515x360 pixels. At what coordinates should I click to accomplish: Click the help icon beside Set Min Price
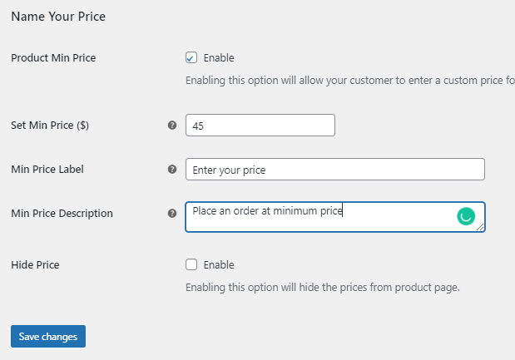172,125
